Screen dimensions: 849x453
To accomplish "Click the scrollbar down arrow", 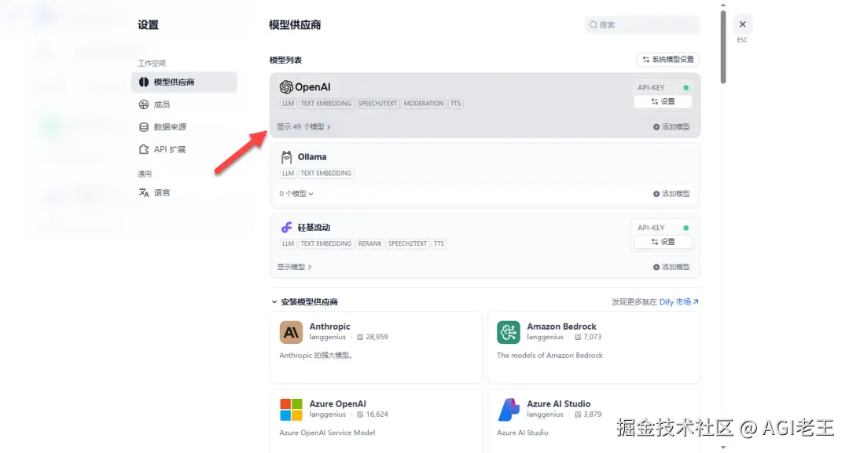I will [x=723, y=447].
